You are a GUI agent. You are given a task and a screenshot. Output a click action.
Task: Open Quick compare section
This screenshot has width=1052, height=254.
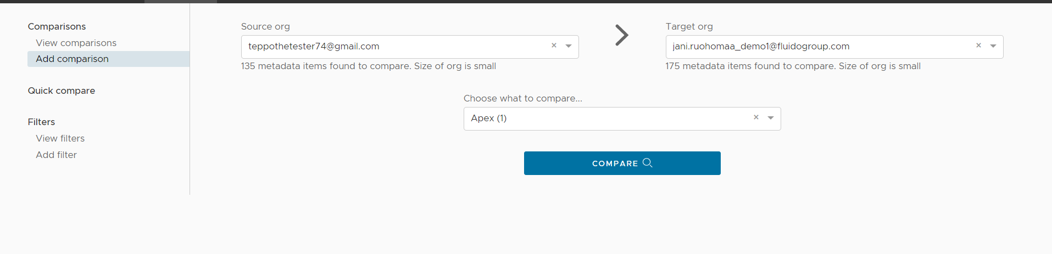pyautogui.click(x=62, y=91)
